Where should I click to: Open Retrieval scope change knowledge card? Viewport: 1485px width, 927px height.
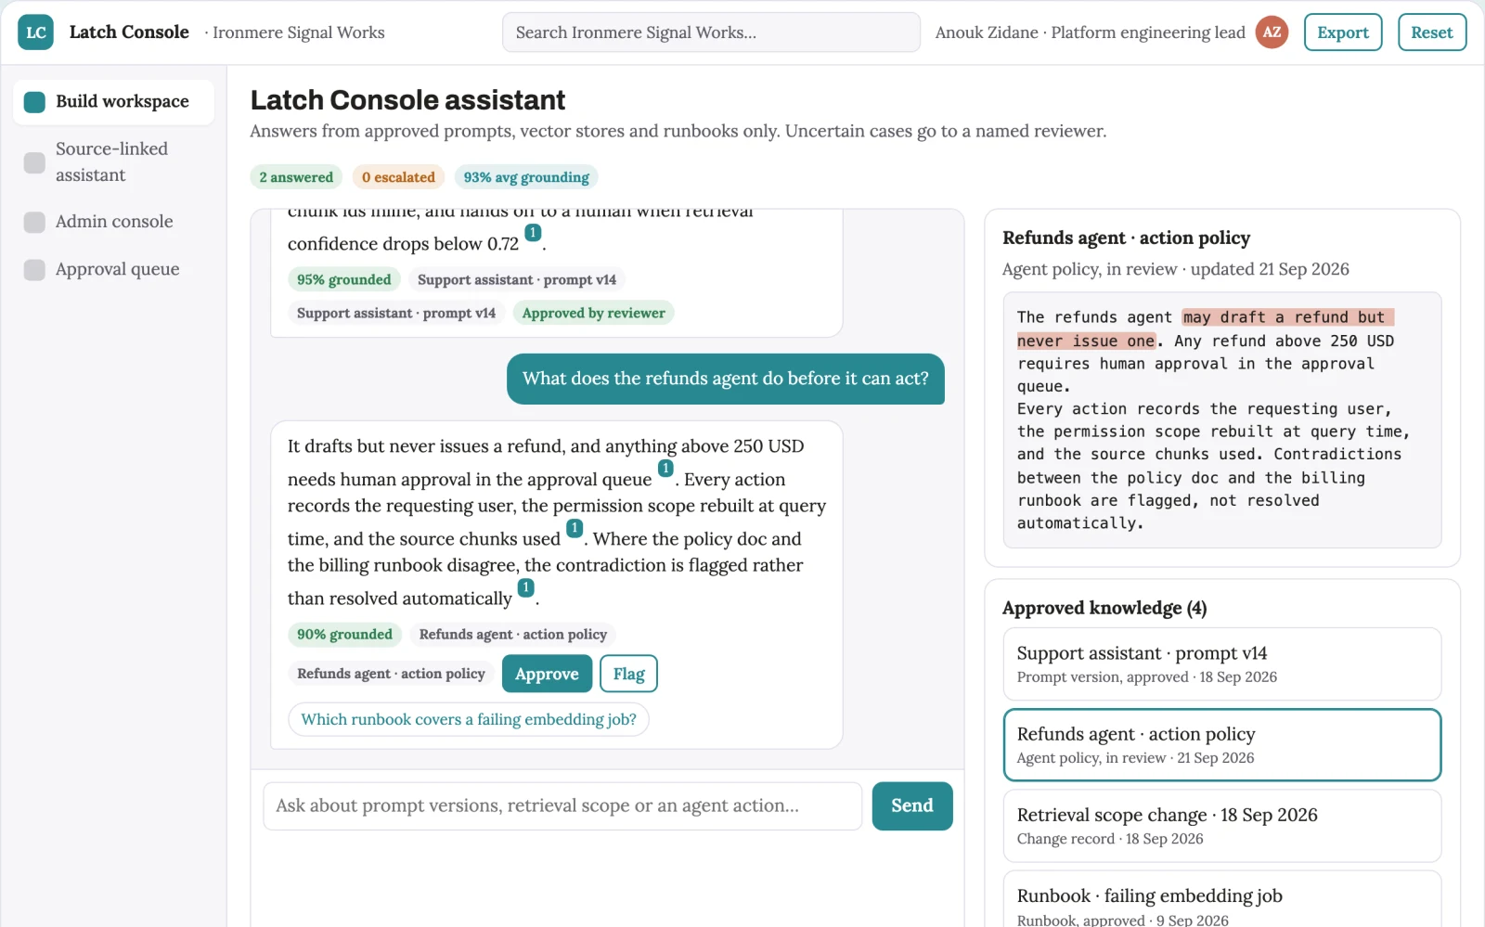tap(1221, 826)
